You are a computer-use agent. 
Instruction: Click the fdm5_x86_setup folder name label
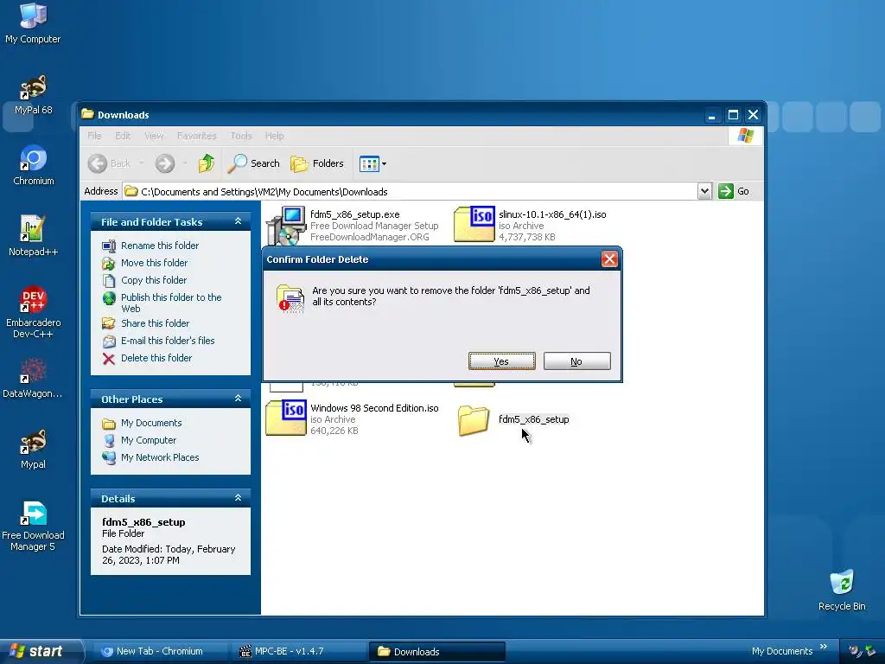533,419
